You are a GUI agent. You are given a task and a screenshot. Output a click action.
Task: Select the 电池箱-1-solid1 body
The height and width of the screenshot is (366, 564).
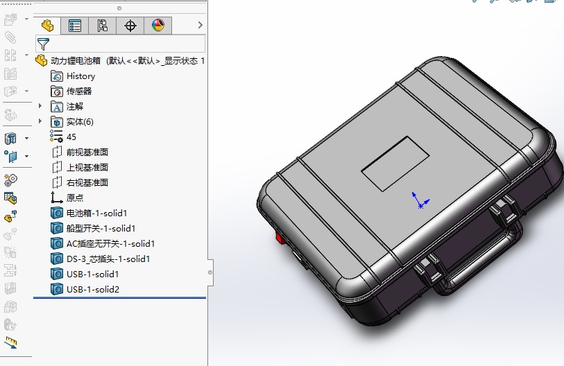(x=89, y=214)
